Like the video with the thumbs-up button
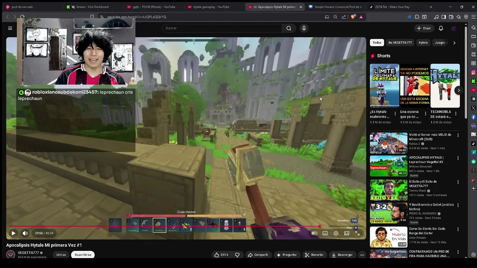The height and width of the screenshot is (268, 477). pyautogui.click(x=221, y=255)
